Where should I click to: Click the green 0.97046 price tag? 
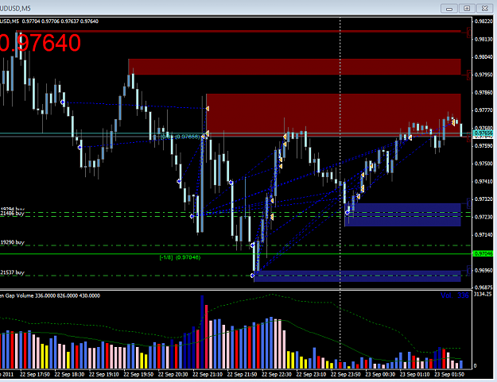pyautogui.click(x=483, y=254)
